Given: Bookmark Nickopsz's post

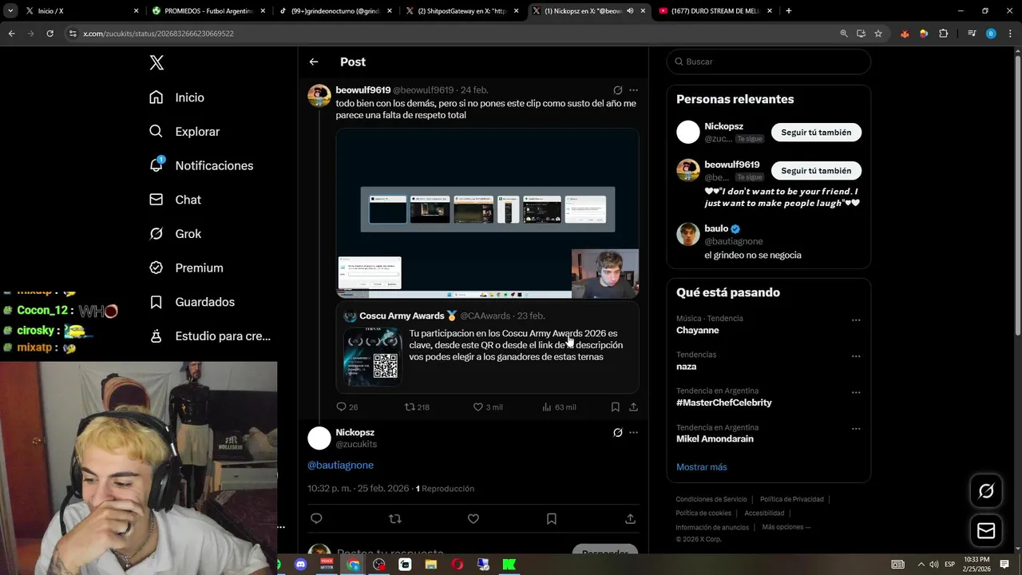Looking at the screenshot, I should 552,519.
